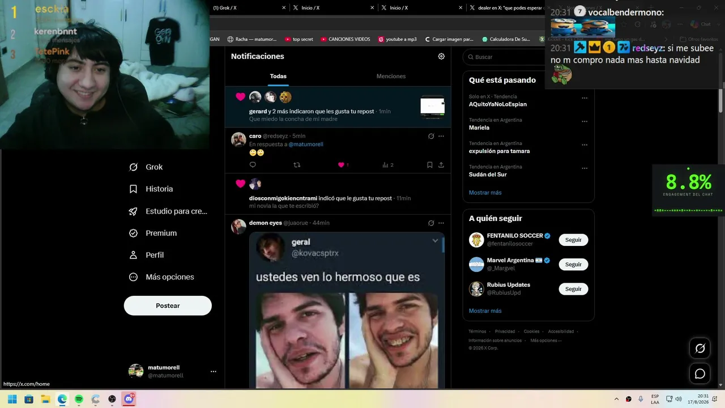Screen dimensions: 725x408
Task: Show hidden system tray icons
Action: [x=616, y=399]
